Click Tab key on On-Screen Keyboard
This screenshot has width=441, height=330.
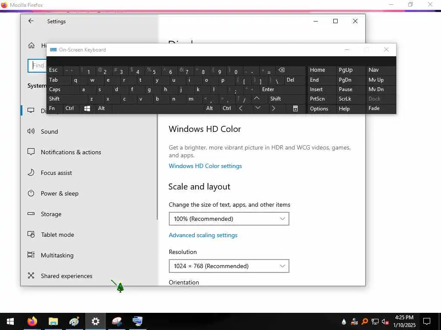(x=59, y=80)
